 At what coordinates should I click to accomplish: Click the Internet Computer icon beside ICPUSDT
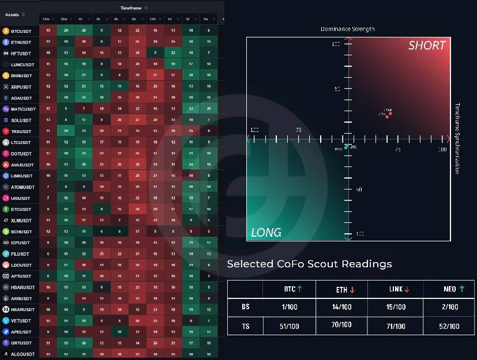[x=6, y=242]
